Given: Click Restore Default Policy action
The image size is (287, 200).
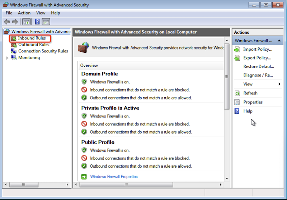Looking at the screenshot, I should 259,66.
